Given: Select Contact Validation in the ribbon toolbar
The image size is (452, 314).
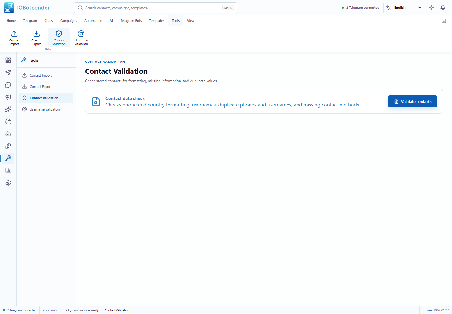Looking at the screenshot, I should point(59,38).
